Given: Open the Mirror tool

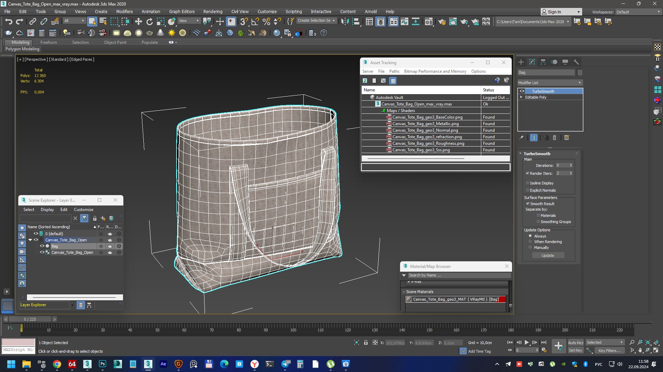Looking at the screenshot, I should (x=344, y=22).
